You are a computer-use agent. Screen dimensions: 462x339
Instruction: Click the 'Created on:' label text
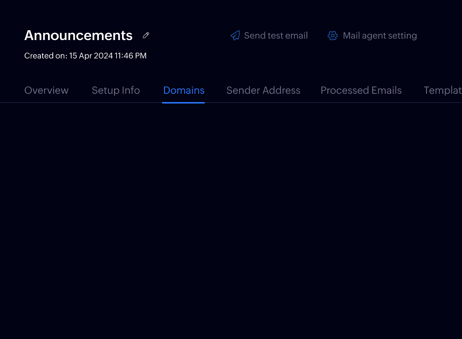(x=45, y=56)
